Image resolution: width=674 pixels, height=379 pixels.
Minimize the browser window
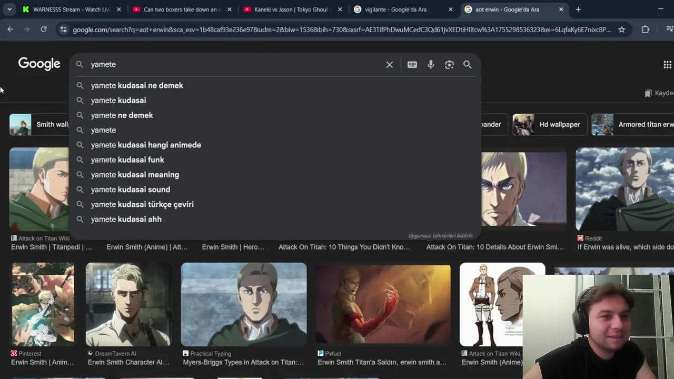660,9
